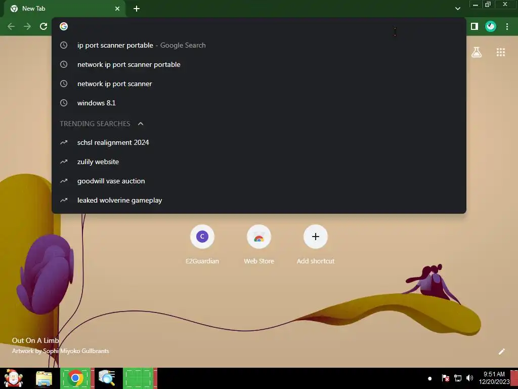Select the 'network ip port scanner portable' suggestion
This screenshot has width=518, height=389.
[258, 64]
